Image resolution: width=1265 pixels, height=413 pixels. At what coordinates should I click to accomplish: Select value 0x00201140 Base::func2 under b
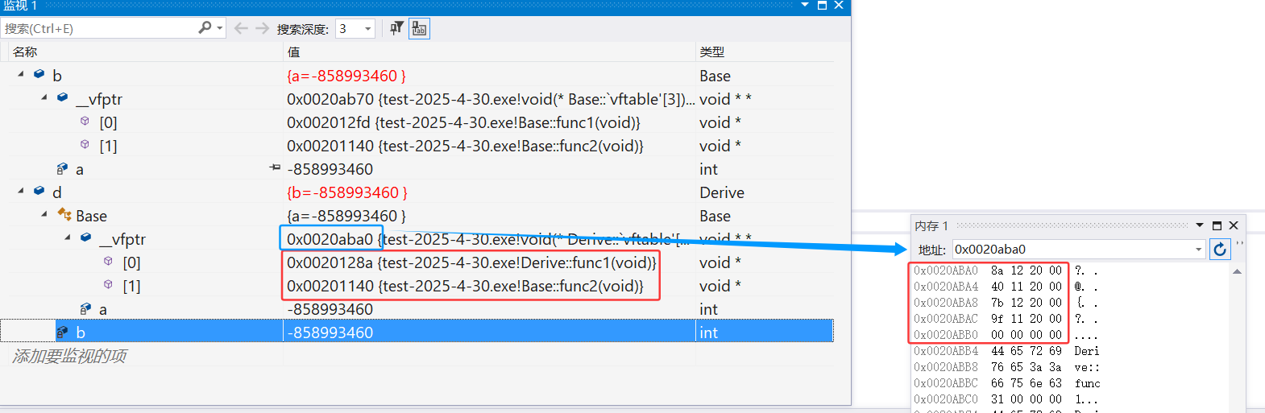466,146
